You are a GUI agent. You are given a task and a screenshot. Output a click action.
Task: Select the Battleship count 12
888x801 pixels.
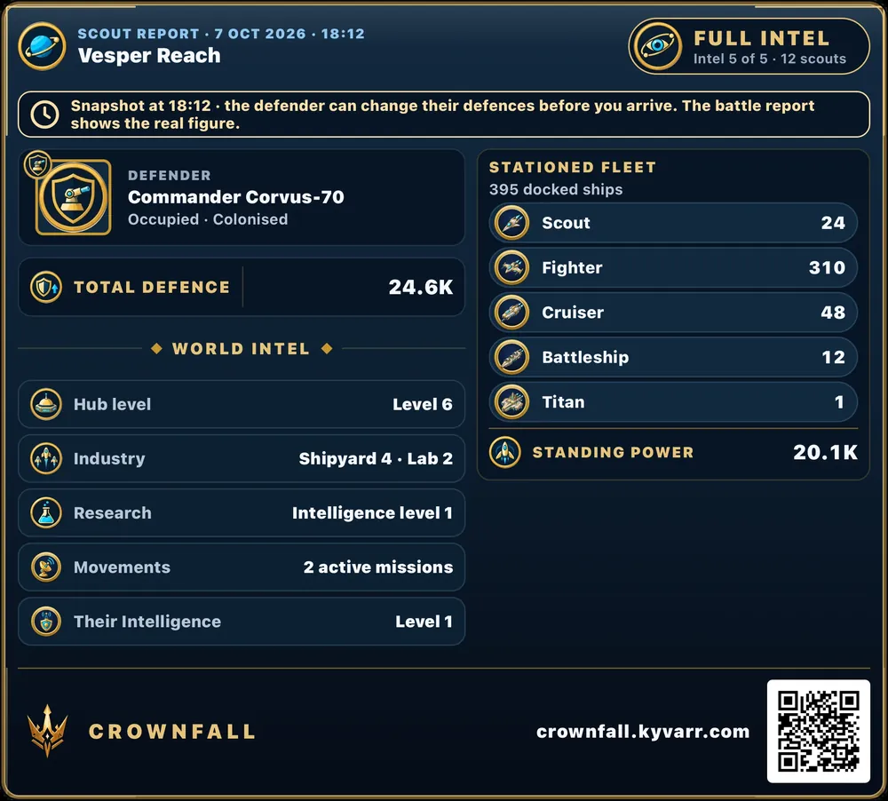pyautogui.click(x=834, y=357)
